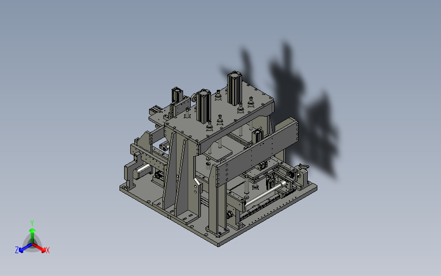Select the long horizontal chrome guide rod
The width and height of the screenshot is (441, 276).
point(266,193)
